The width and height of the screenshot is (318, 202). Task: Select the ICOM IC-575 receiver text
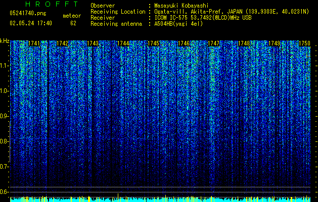tap(203, 18)
